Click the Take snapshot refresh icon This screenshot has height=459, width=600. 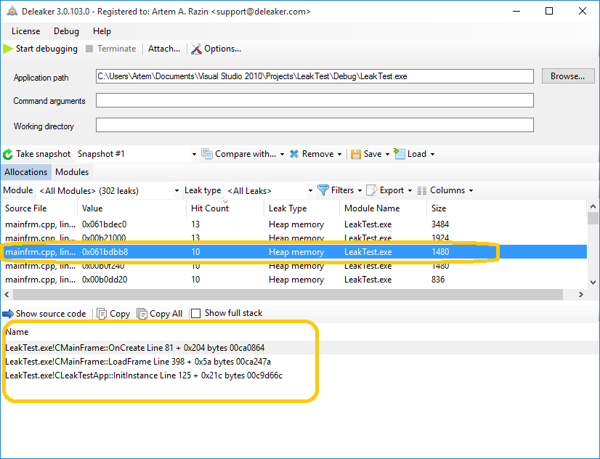8,154
